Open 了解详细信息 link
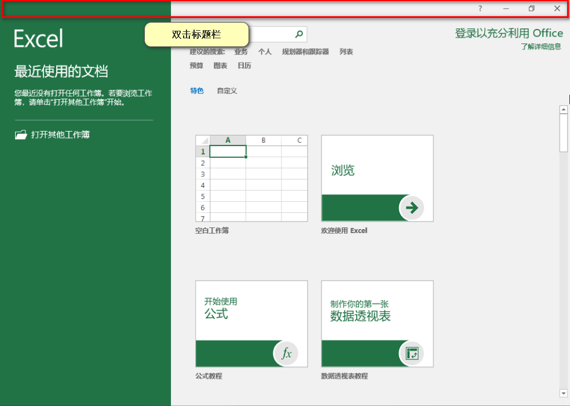Viewport: 570px width, 406px height. point(541,46)
